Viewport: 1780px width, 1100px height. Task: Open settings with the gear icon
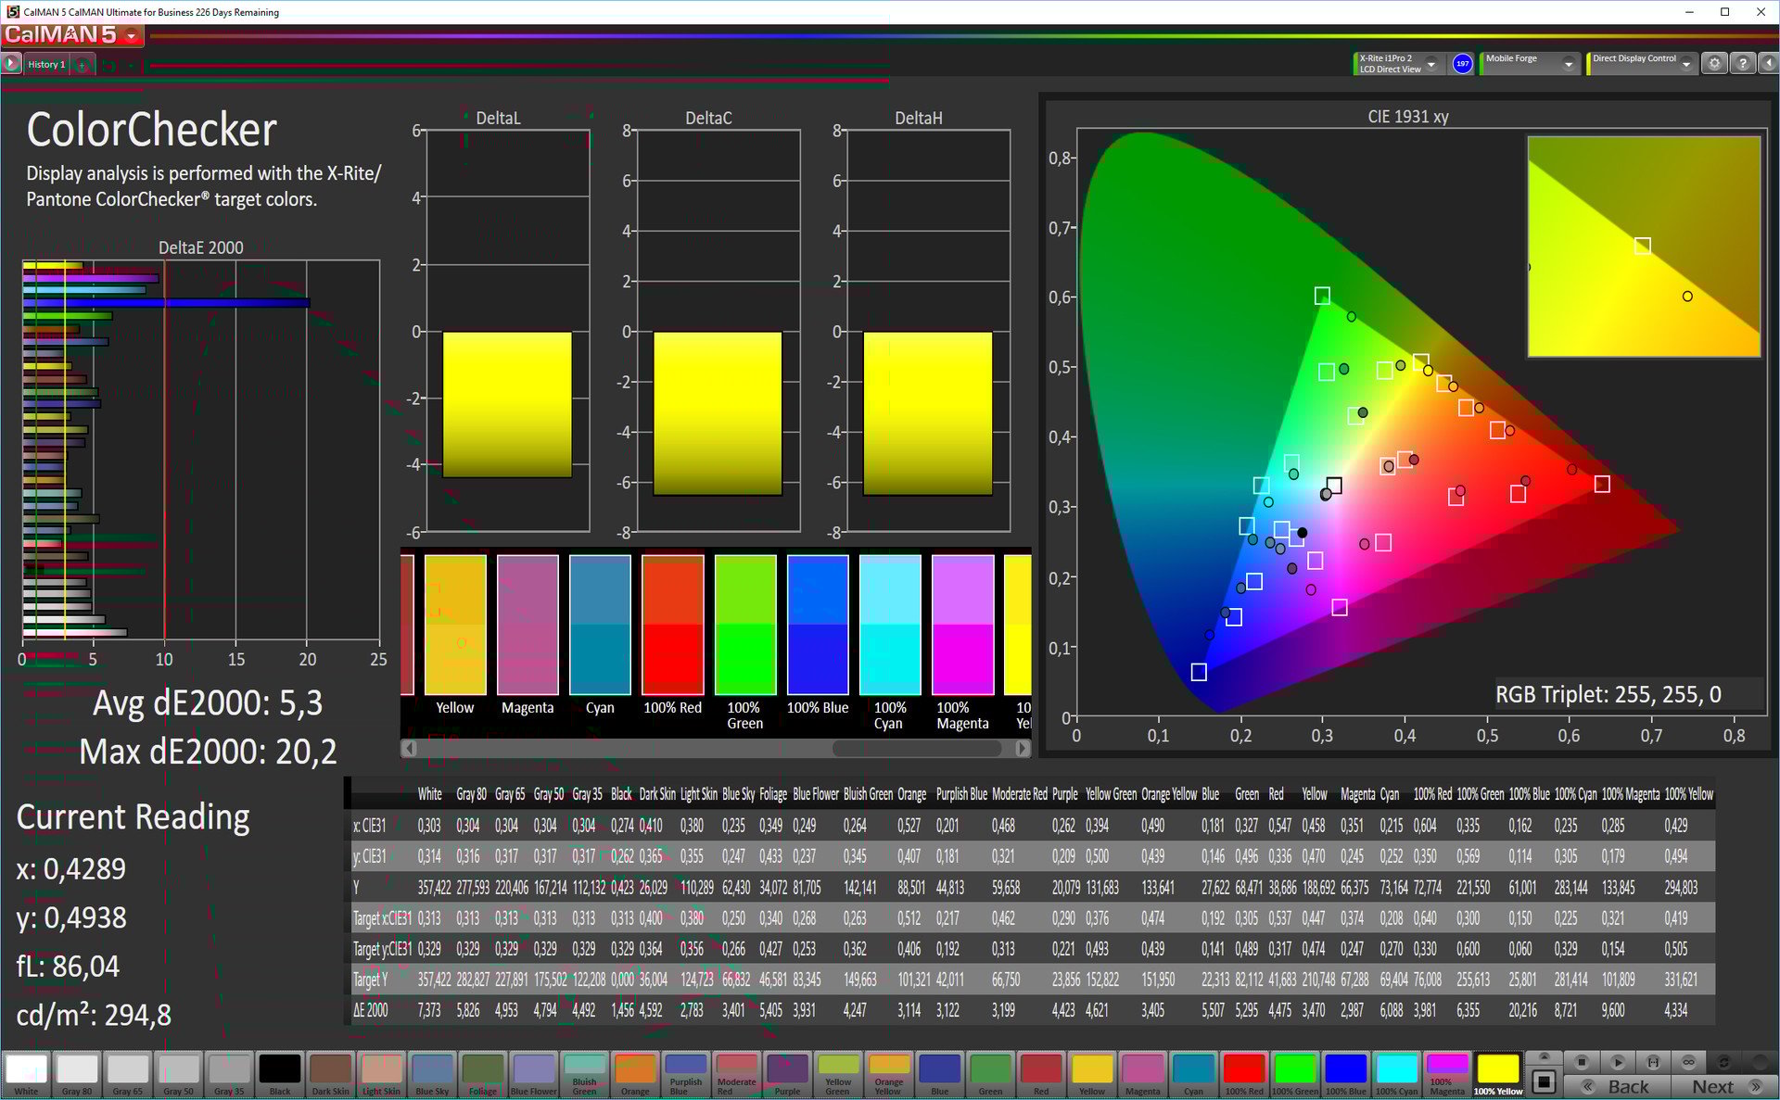click(x=1714, y=64)
